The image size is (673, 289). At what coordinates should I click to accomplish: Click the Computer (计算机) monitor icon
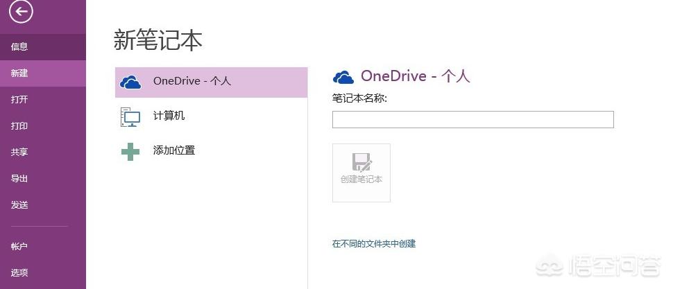[x=130, y=116]
